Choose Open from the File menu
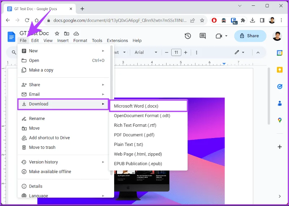The width and height of the screenshot is (289, 206). tap(64, 60)
